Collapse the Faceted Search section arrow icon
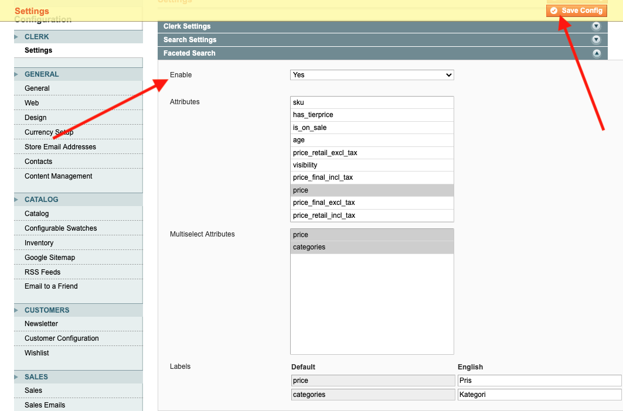This screenshot has height=411, width=623. coord(596,53)
